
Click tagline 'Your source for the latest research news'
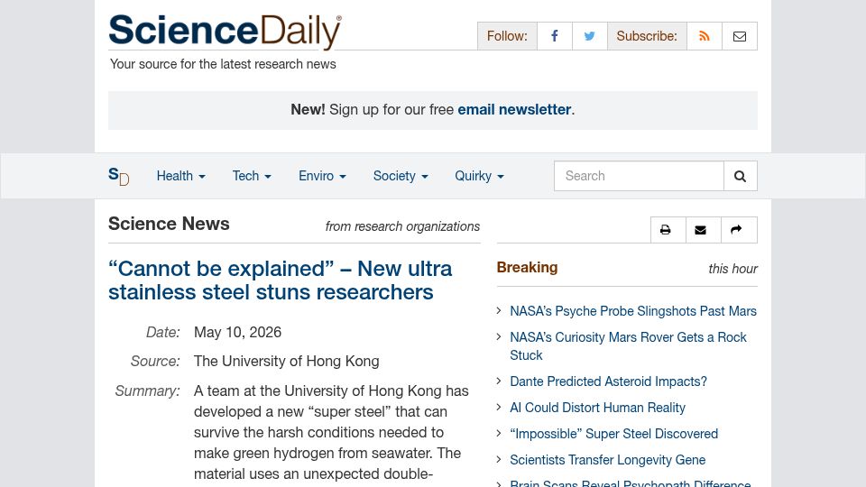pos(223,64)
